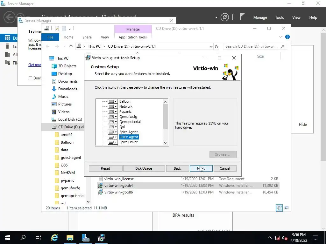Image resolution: width=326 pixels, height=244 pixels.
Task: Open Desktop in navigation pane
Action: coord(62,74)
